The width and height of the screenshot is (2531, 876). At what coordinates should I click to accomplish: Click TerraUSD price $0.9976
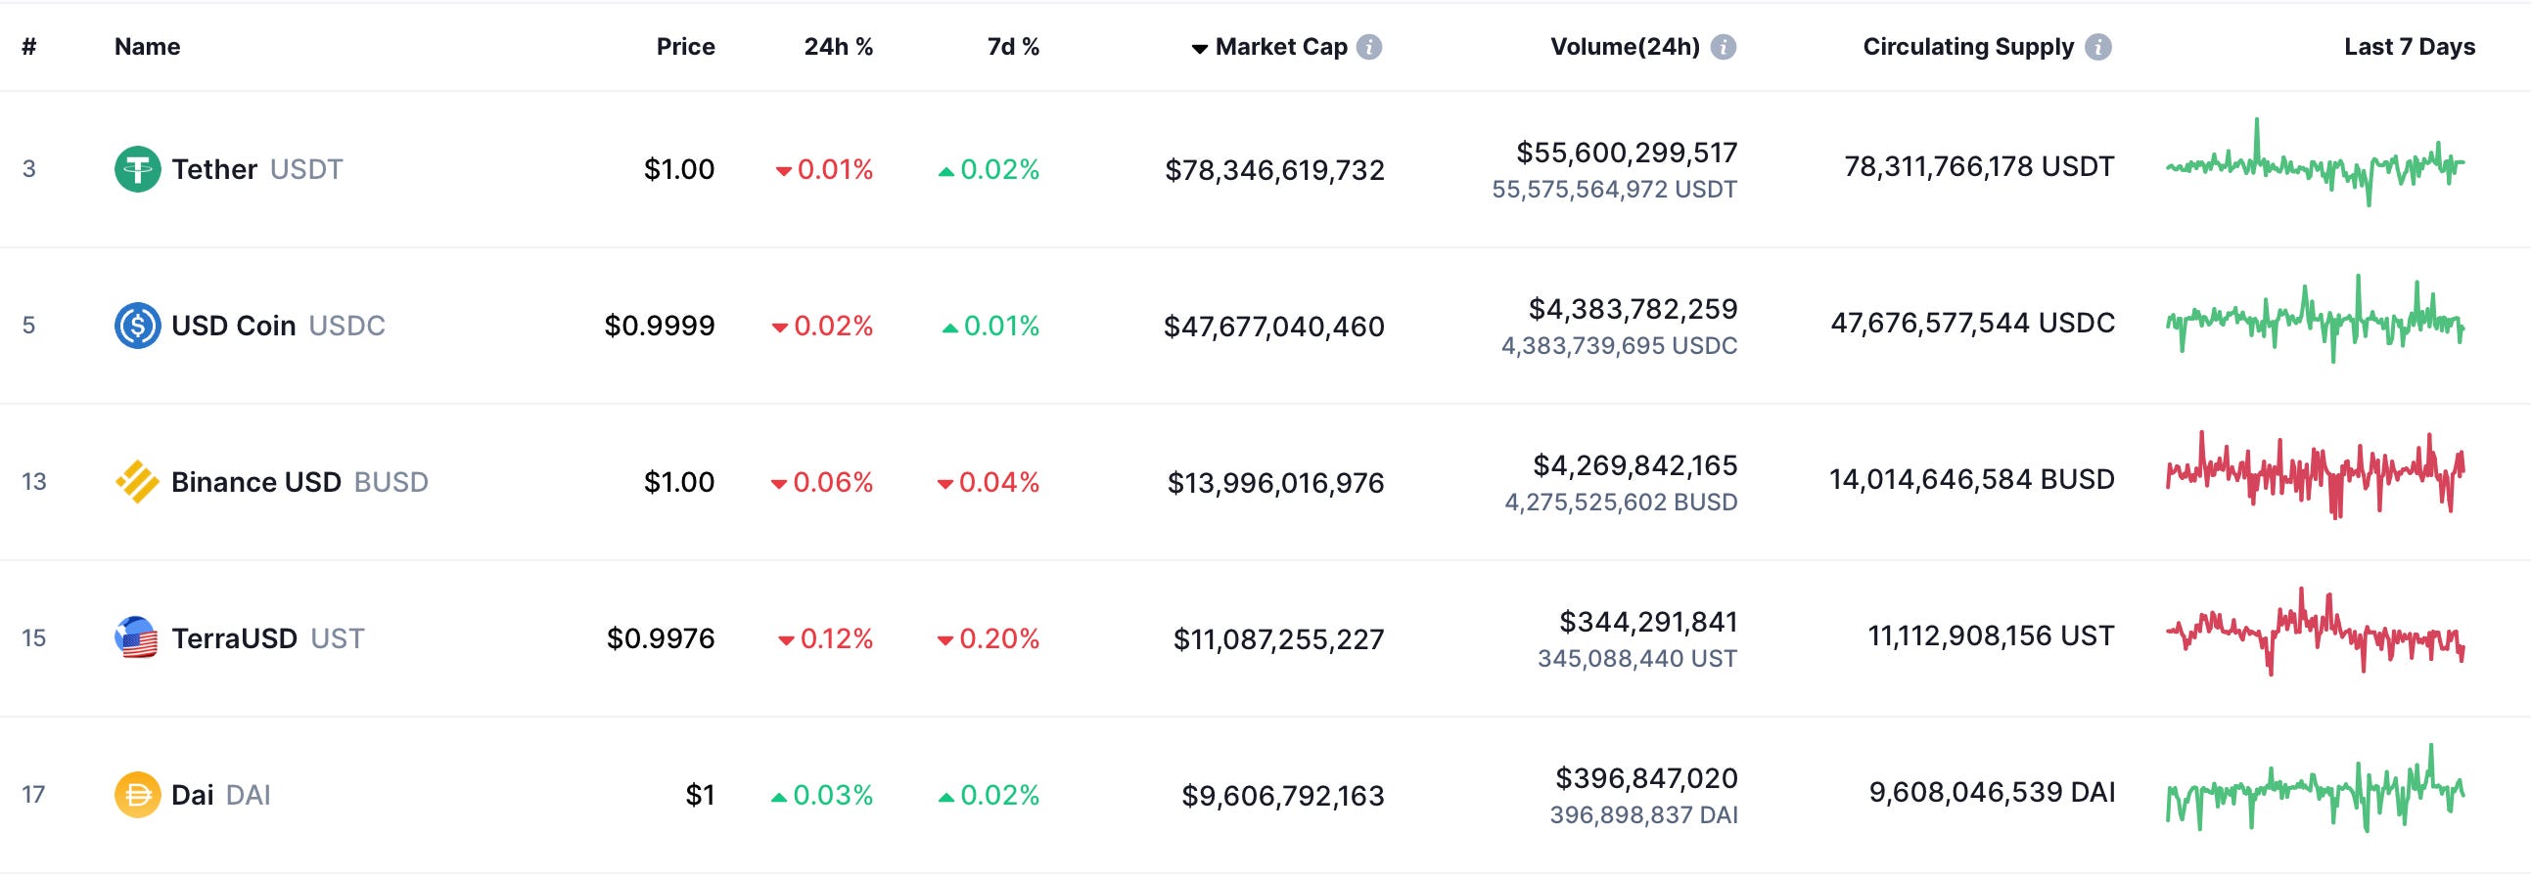[661, 638]
